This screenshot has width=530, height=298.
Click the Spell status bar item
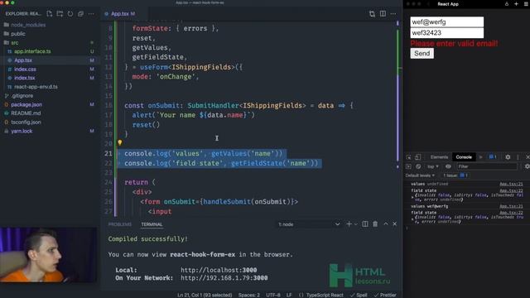(x=359, y=295)
